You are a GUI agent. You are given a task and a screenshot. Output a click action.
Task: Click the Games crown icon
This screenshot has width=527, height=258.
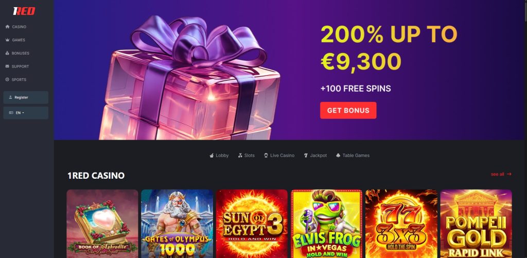point(7,40)
